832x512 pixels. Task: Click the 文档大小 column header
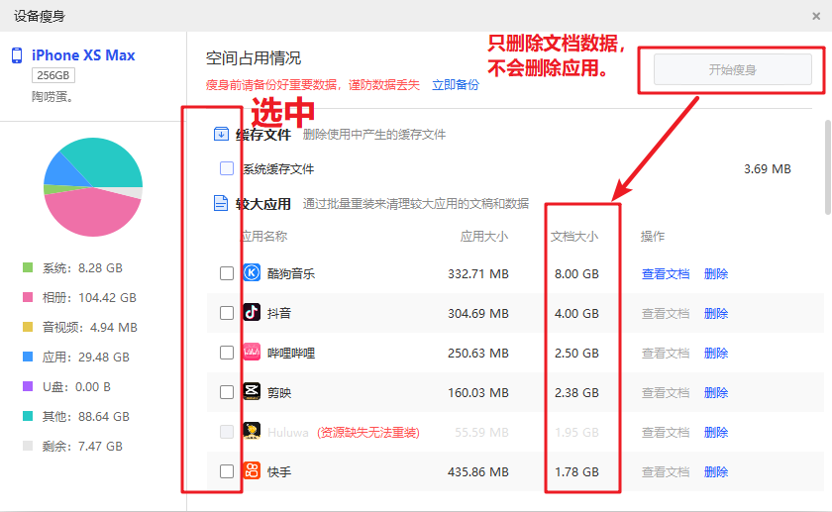pos(574,236)
